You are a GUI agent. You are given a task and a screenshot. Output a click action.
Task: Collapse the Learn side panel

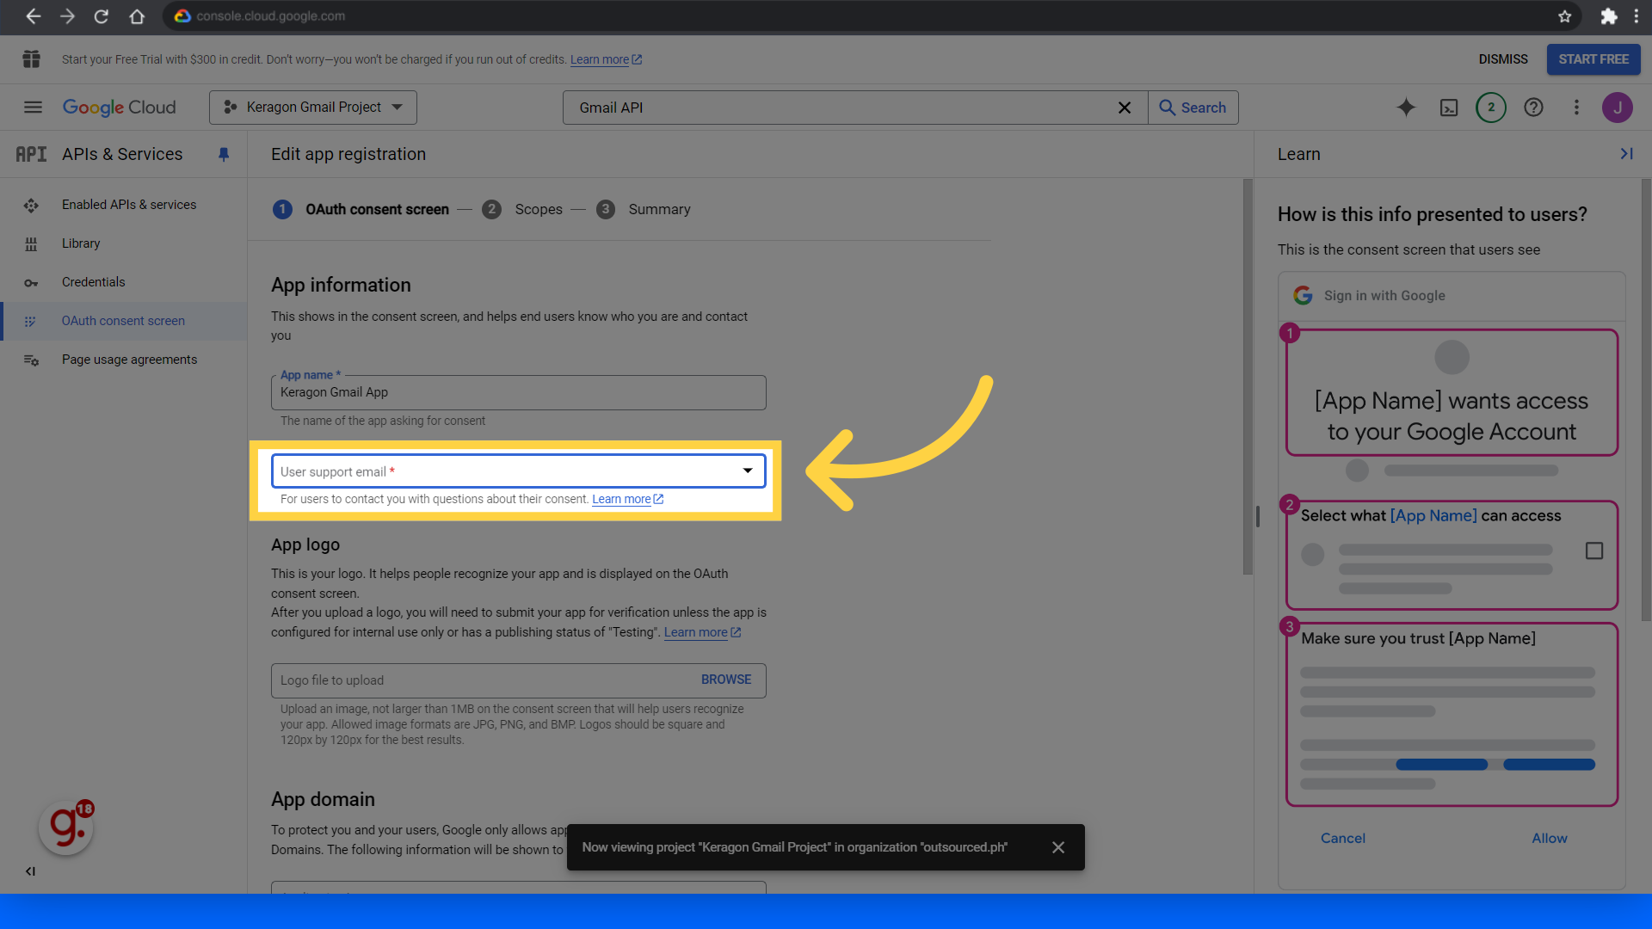(x=1626, y=154)
